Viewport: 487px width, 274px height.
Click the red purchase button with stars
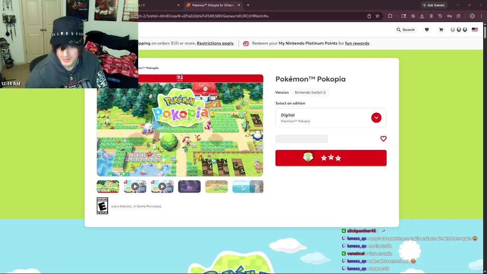tap(331, 158)
